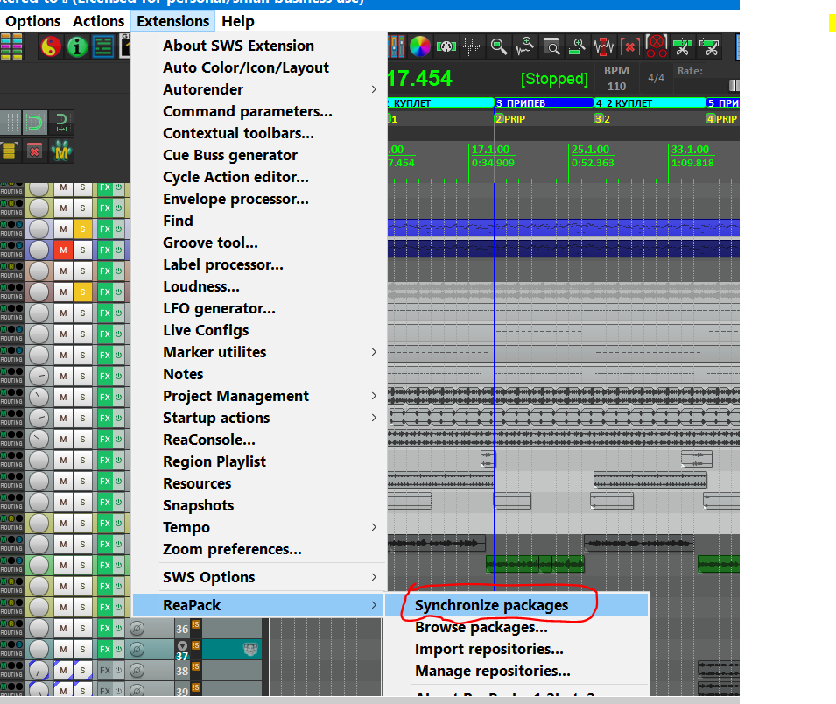Click the red crossed-circle toolbar icon
The image size is (836, 704).
(x=657, y=47)
